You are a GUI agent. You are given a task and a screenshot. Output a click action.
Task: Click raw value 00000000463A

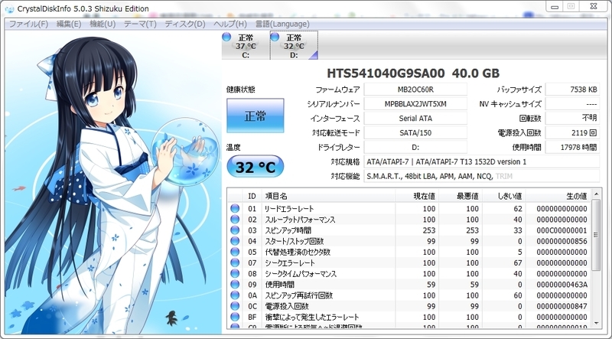pyautogui.click(x=562, y=285)
